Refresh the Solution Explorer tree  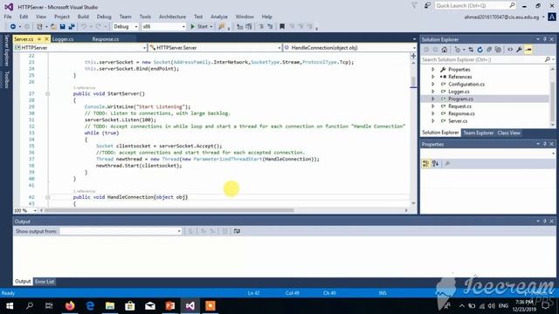pyautogui.click(x=480, y=50)
